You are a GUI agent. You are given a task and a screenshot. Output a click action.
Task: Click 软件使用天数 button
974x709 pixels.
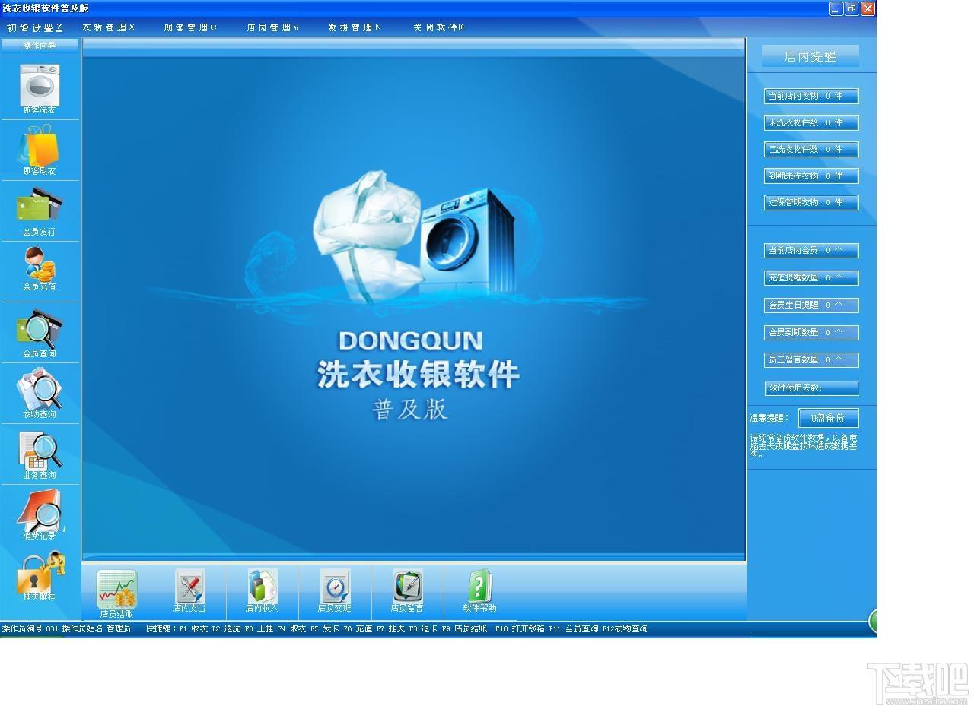(811, 388)
